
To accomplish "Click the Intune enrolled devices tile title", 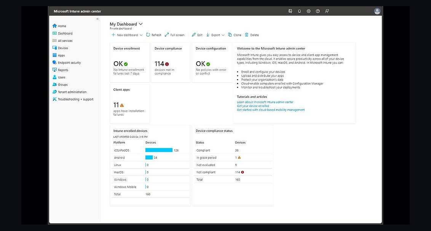I will coord(130,131).
